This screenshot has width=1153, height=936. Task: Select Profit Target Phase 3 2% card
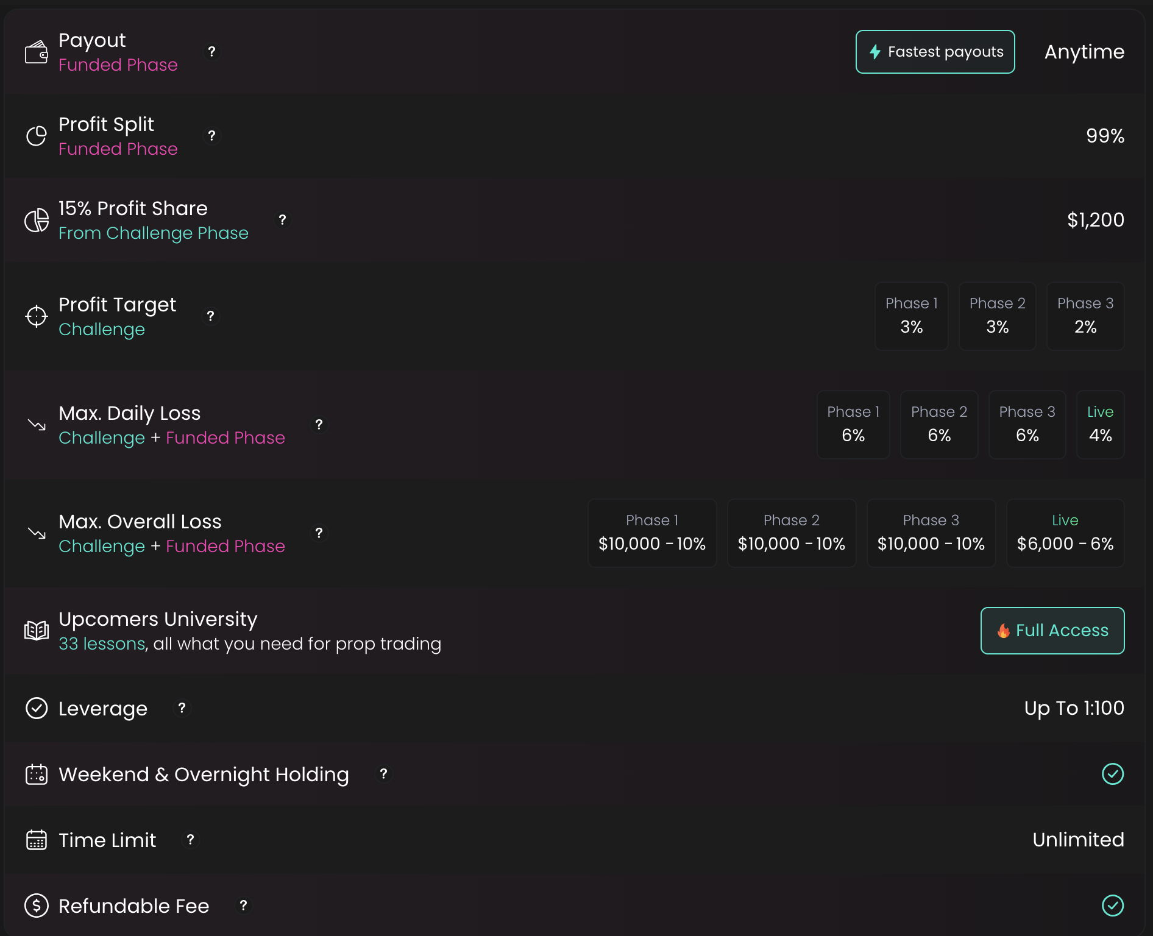[1085, 316]
